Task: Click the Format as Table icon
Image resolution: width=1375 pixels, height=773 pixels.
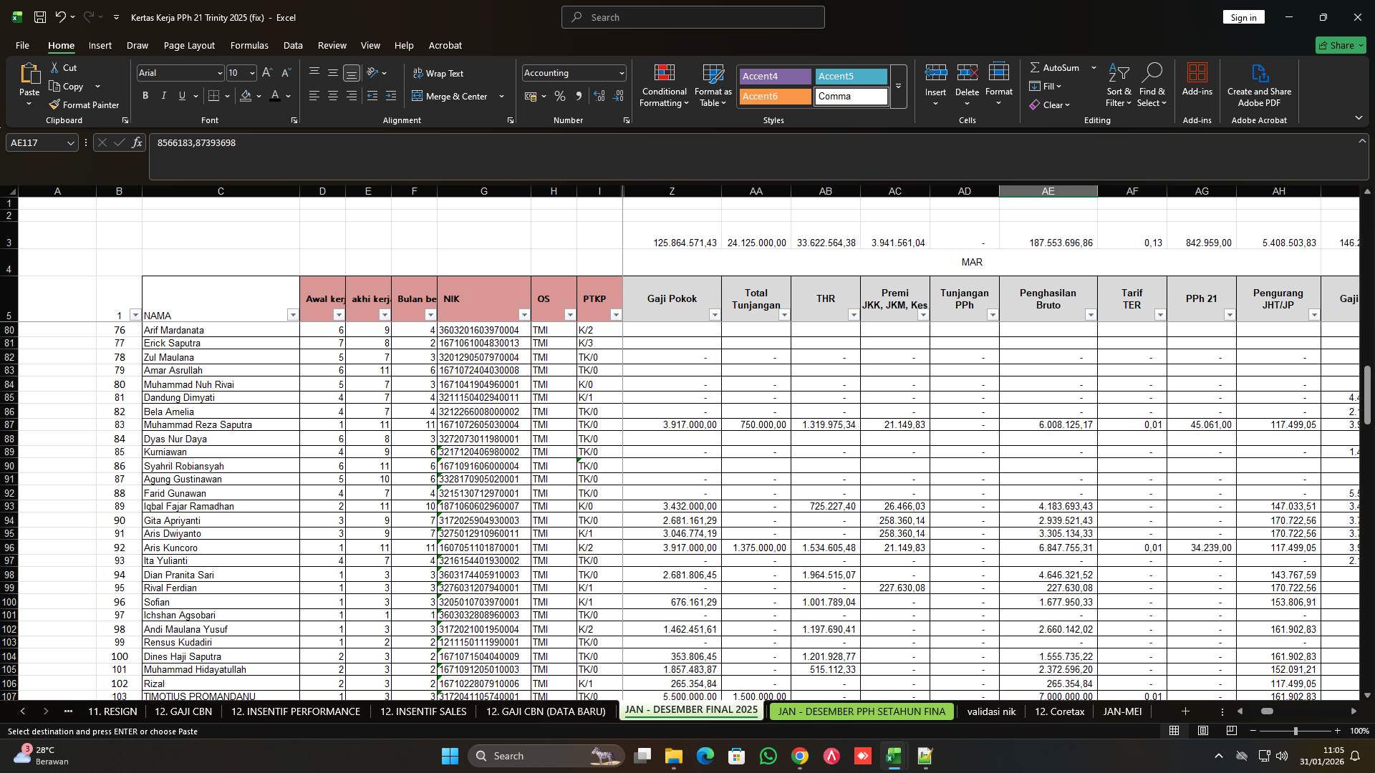Action: pyautogui.click(x=712, y=74)
